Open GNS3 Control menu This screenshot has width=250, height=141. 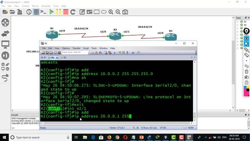(x=25, y=6)
